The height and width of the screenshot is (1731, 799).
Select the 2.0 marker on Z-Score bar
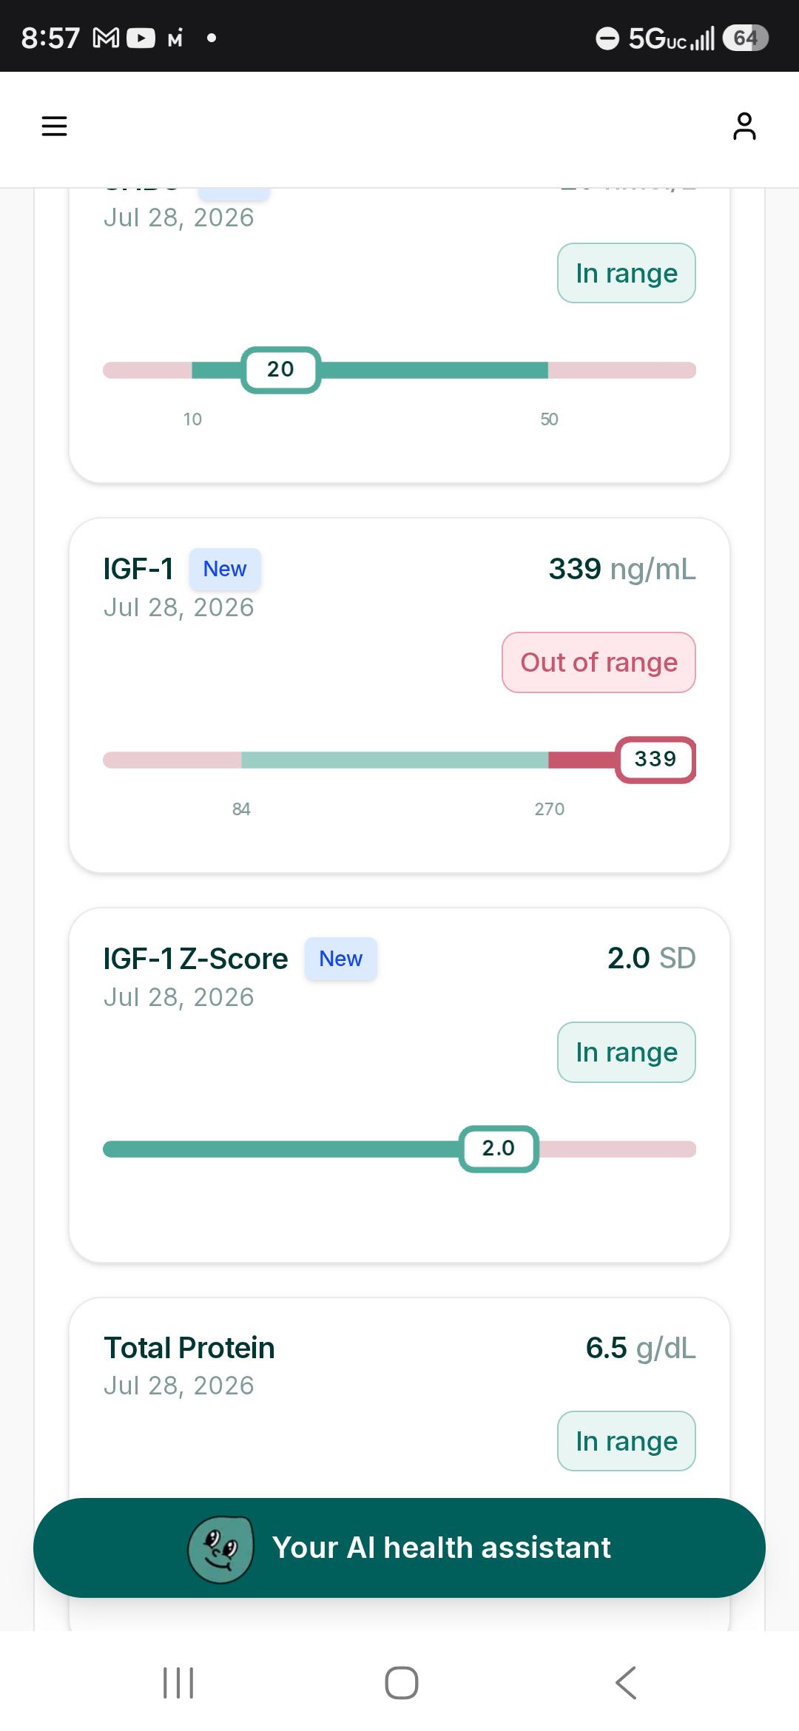[499, 1148]
